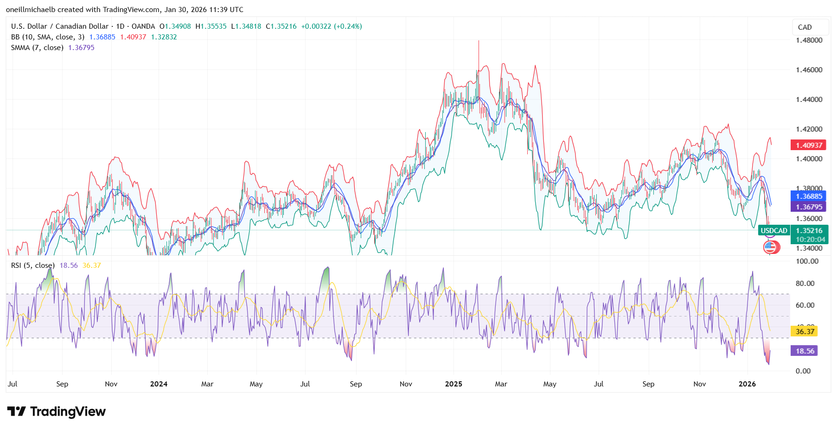Select the BB (10, SMA, close, 3) legend
The width and height of the screenshot is (837, 430).
click(x=48, y=37)
